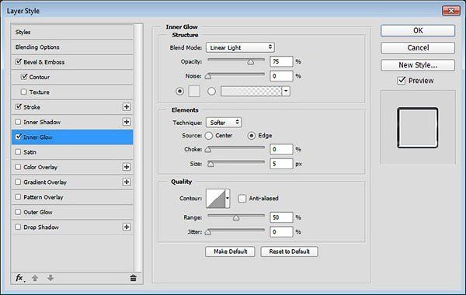Click the Contour curve thumbnail
Viewport: 466px width, 295px height.
pyautogui.click(x=216, y=198)
